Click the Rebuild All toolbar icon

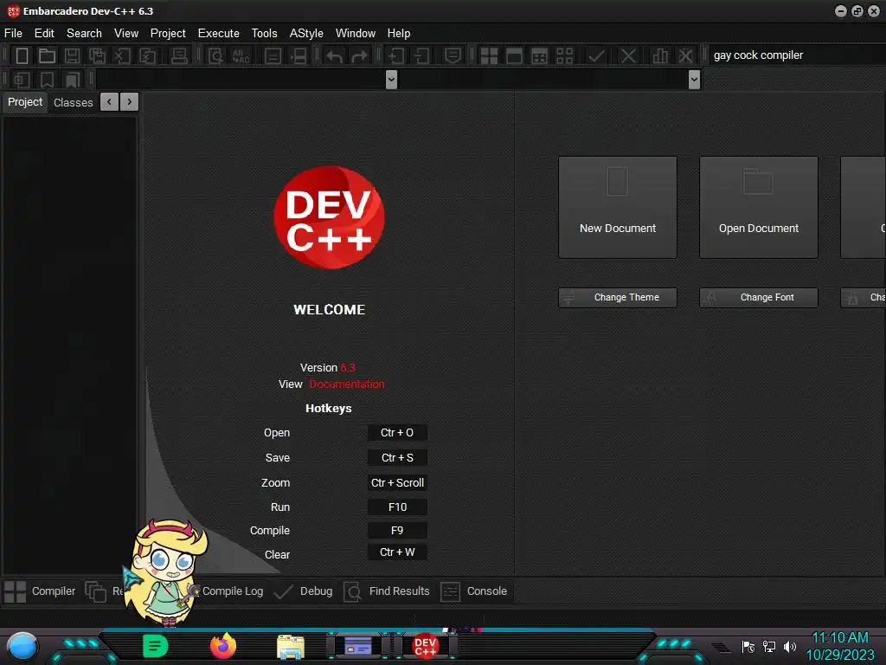click(x=564, y=56)
